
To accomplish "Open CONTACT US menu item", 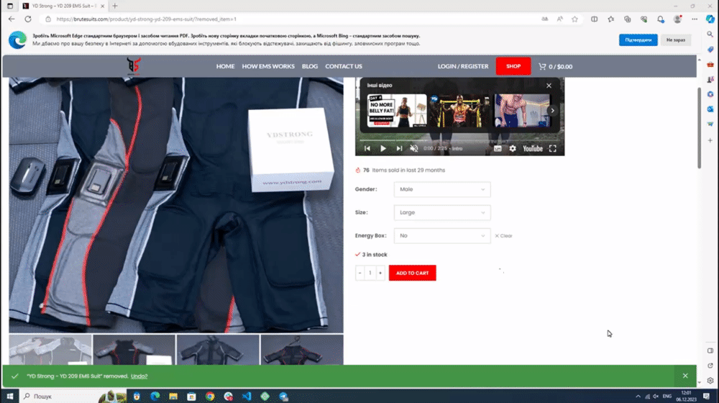I will (x=344, y=66).
